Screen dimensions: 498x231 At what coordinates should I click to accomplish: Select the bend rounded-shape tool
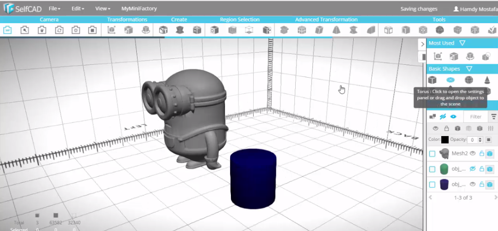point(371,30)
